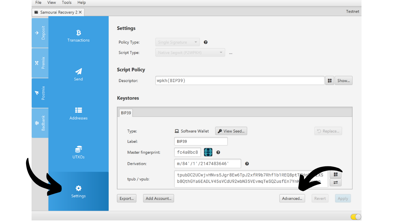Viewport: 393px width, 221px height.
Task: Open the Policy Type dropdown
Action: pos(177,42)
